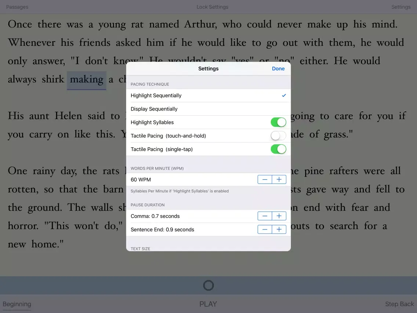Image resolution: width=417 pixels, height=313 pixels.
Task: Decrease WPM with the minus button
Action: [x=265, y=179]
